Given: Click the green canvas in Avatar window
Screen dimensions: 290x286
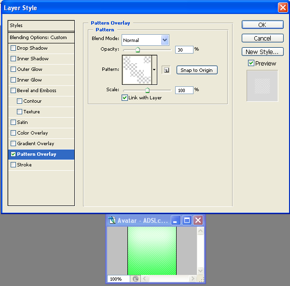Looking at the screenshot, I should [152, 251].
